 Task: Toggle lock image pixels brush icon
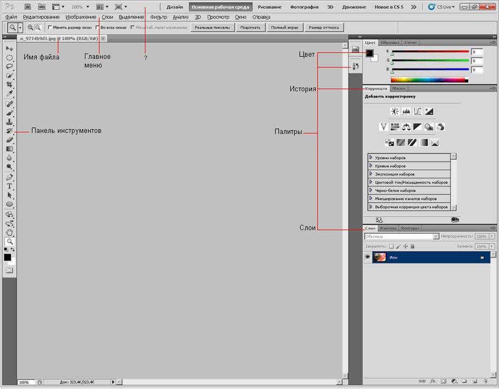coord(398,246)
